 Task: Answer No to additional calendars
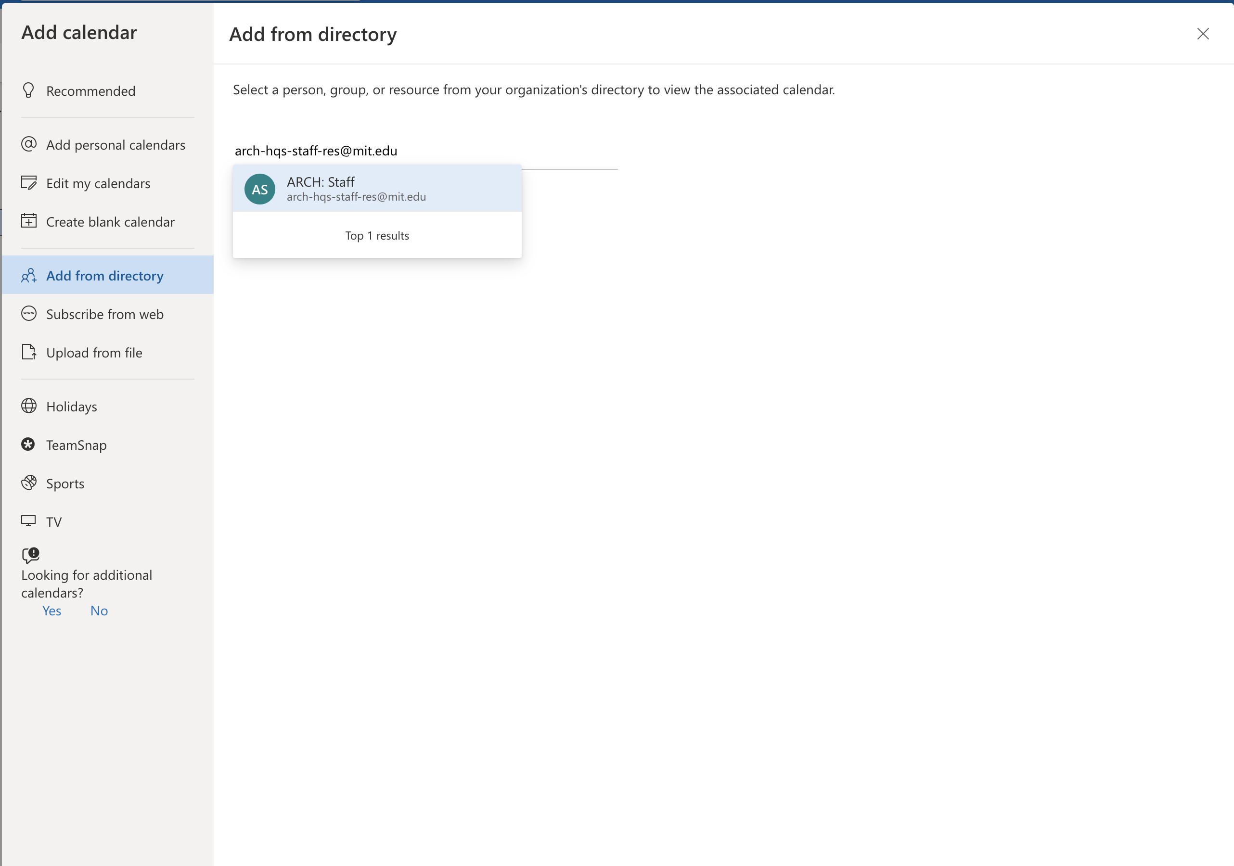(x=99, y=611)
